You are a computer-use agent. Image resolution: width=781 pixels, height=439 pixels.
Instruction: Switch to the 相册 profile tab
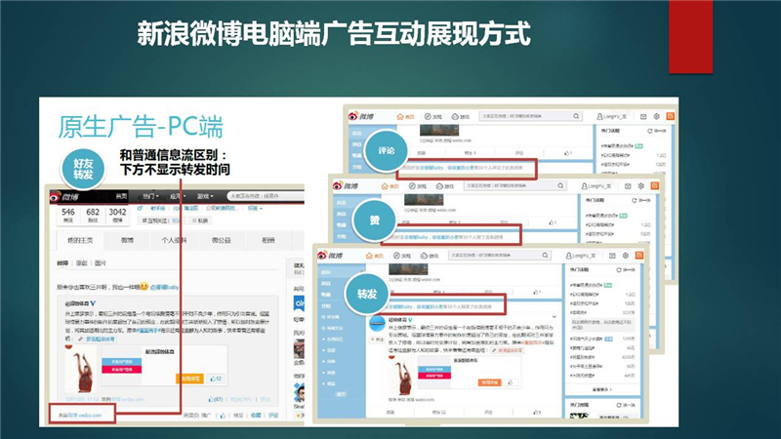pyautogui.click(x=268, y=240)
